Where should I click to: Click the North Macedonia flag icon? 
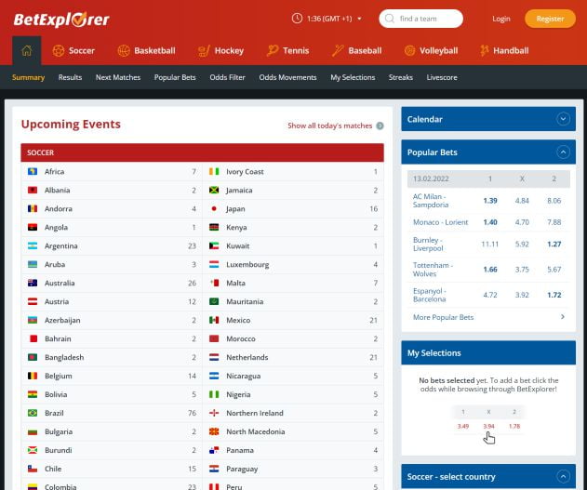(214, 431)
